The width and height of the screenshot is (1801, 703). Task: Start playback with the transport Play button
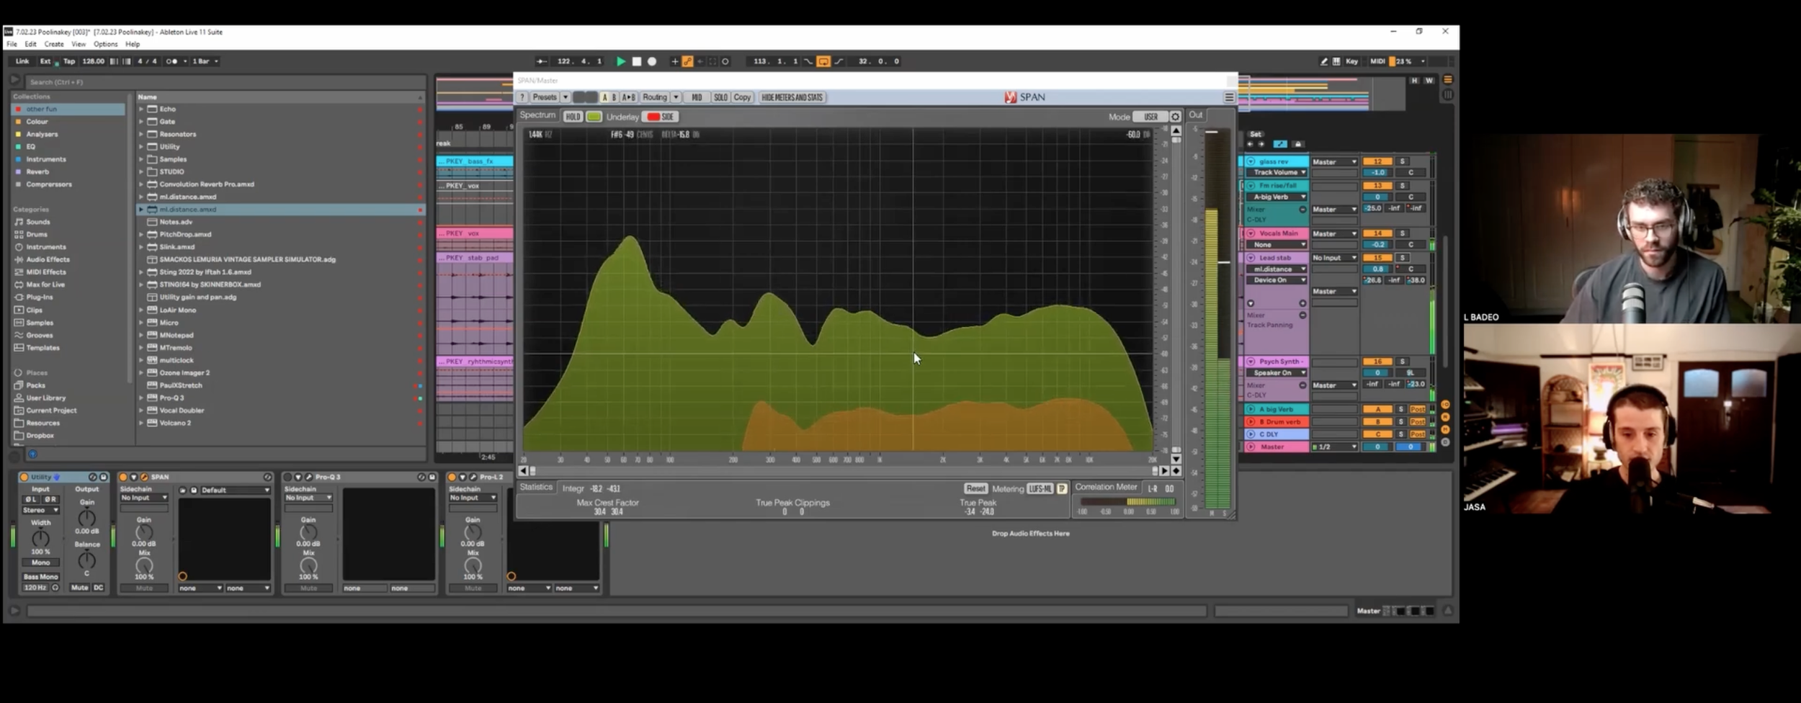(x=620, y=61)
